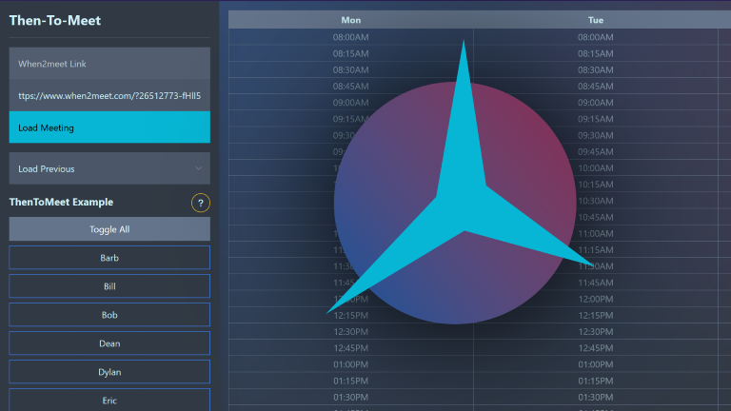Select the Mon column header

[350, 20]
